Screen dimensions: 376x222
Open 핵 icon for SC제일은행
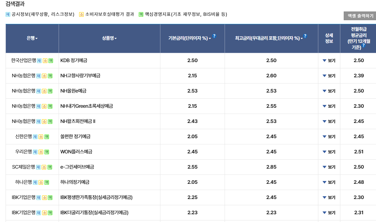pyautogui.click(x=50, y=167)
